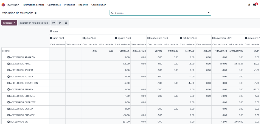261x124 pixels.
Task: Open the Reportes menu
Action: click(83, 5)
